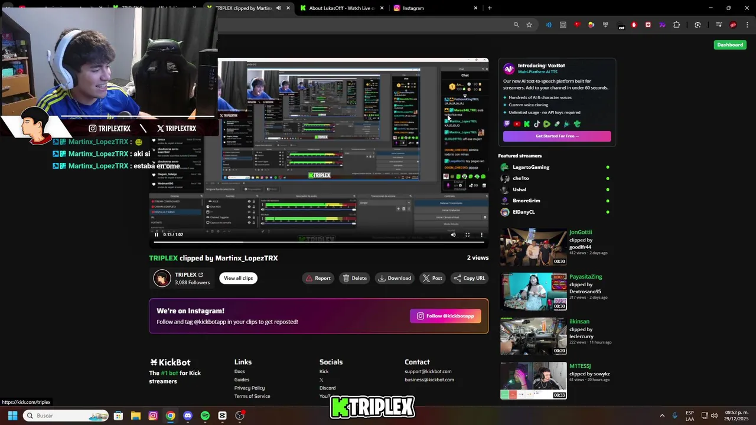Open a new browser tab
This screenshot has height=425, width=756.
(490, 8)
